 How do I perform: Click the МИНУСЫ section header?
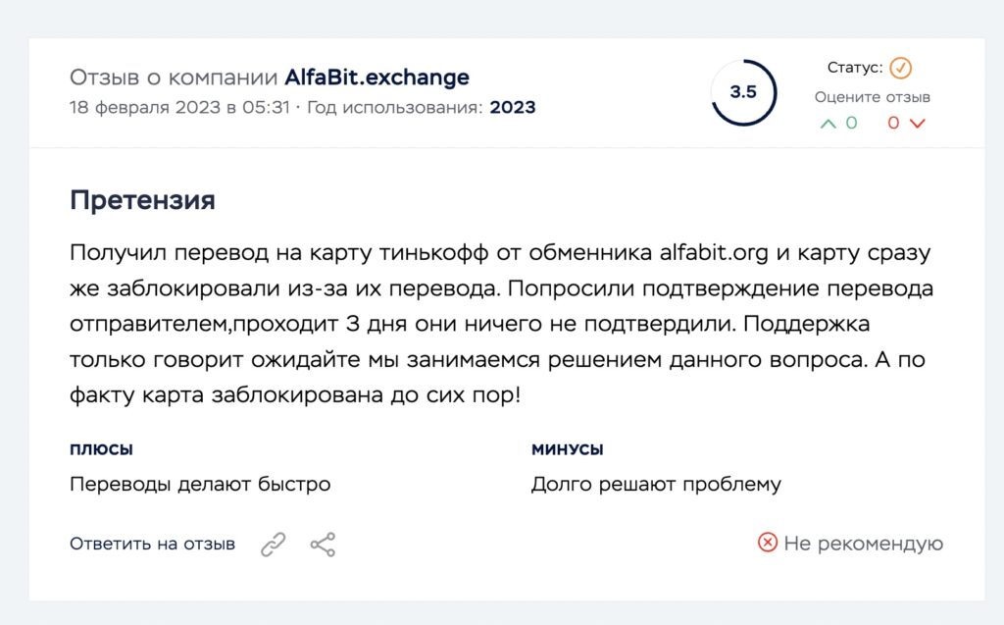coord(568,449)
